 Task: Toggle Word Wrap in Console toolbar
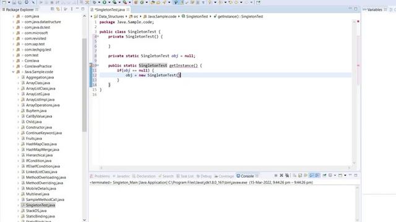click(306, 175)
